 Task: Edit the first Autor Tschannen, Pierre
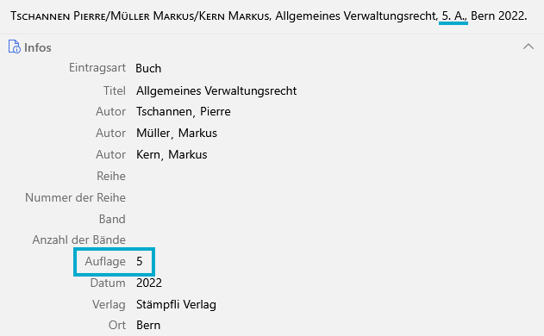coord(183,112)
